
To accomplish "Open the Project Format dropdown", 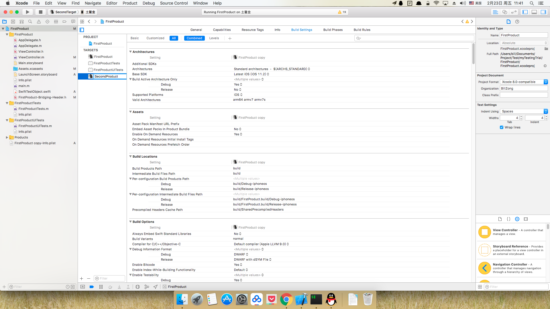I will pos(524,82).
